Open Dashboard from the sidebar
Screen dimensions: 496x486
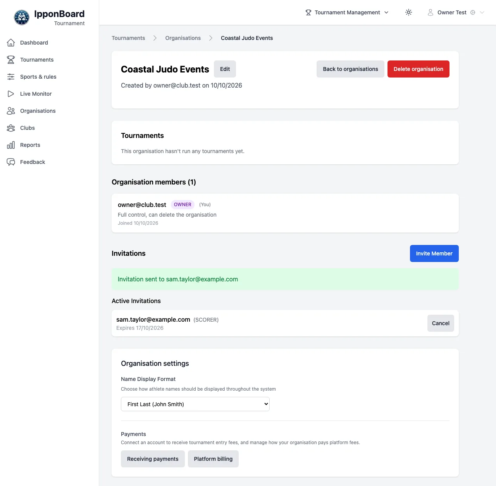[x=34, y=43]
